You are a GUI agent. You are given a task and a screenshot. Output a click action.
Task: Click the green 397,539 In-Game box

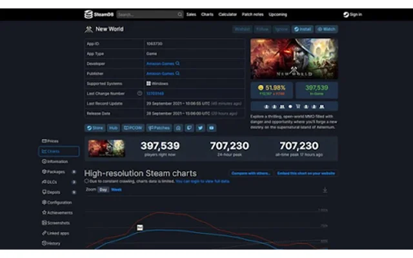click(317, 90)
